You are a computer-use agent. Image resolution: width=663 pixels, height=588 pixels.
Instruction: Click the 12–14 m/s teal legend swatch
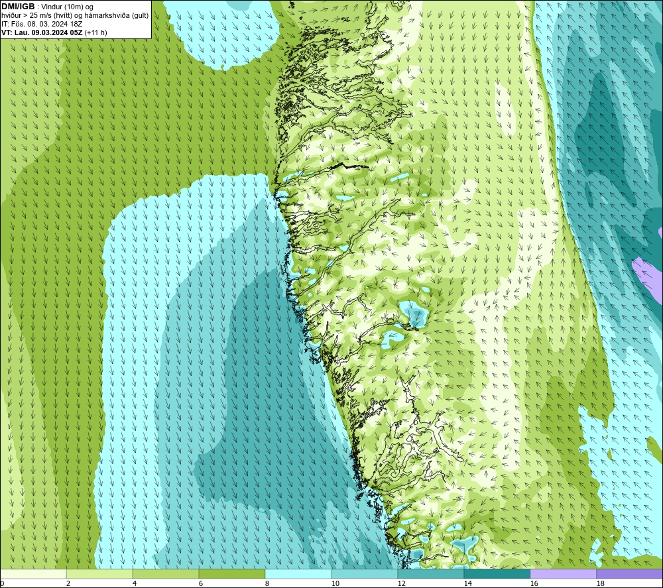pyautogui.click(x=430, y=573)
